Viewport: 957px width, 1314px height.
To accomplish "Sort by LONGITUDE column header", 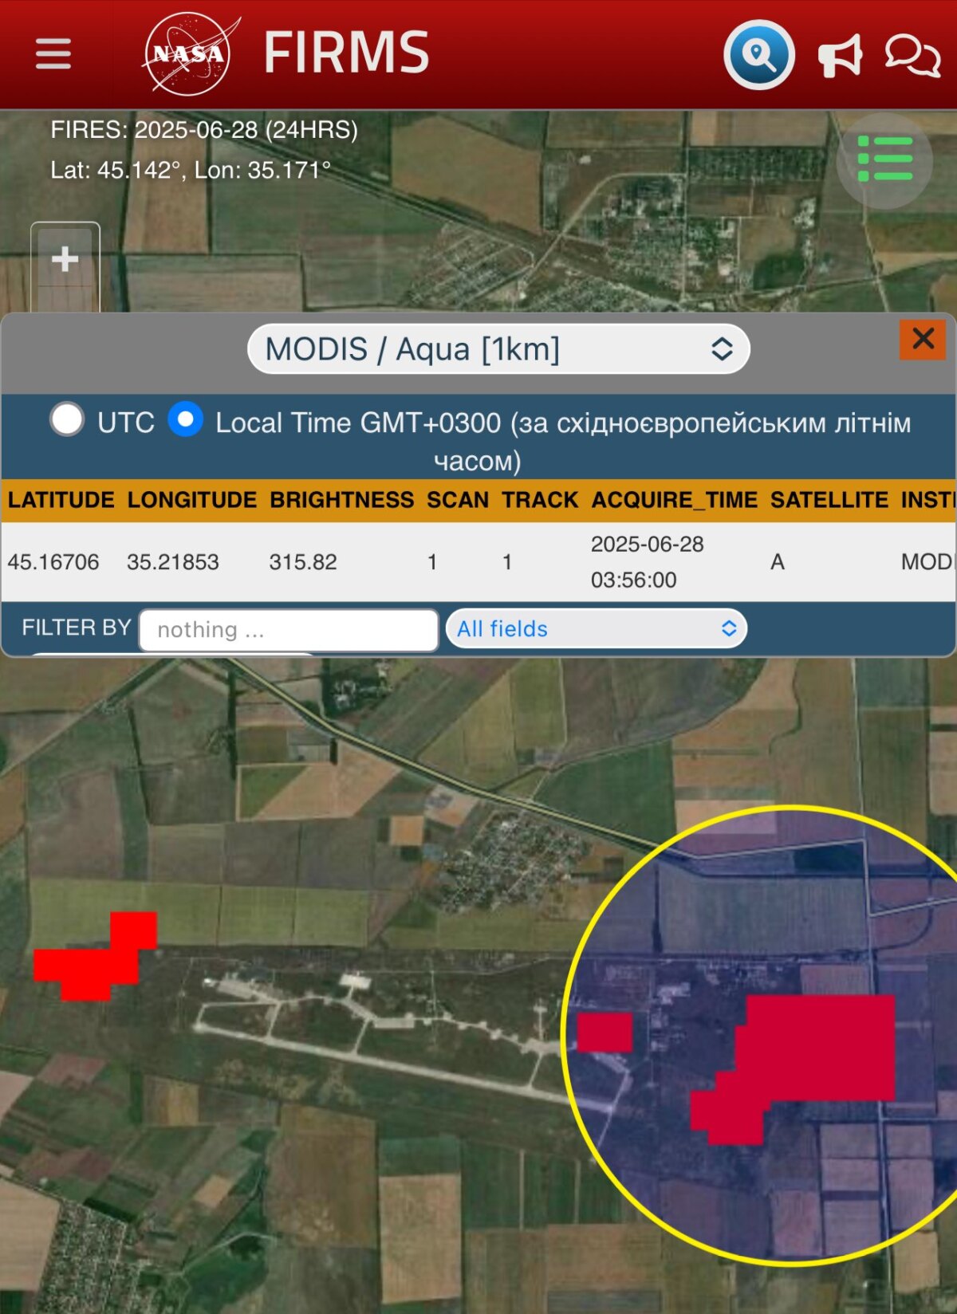I will tap(192, 500).
